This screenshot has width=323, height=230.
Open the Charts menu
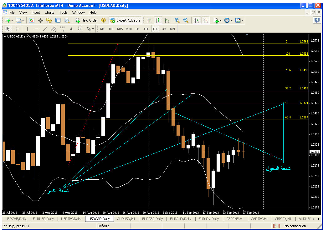coord(49,12)
